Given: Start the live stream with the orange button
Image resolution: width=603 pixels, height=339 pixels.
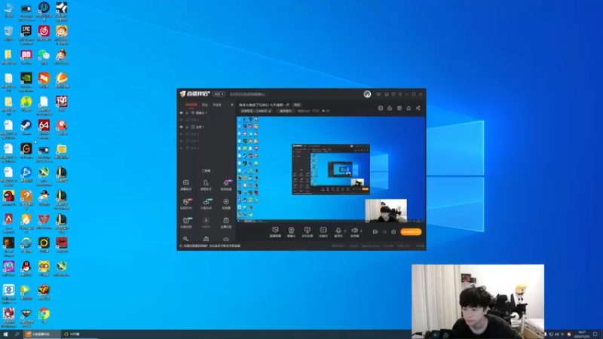Looking at the screenshot, I should click(411, 232).
